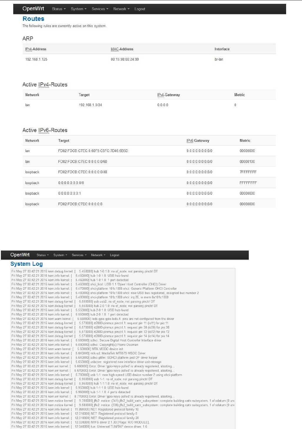Select IPv4 route target 192.168.1.0/24

click(90, 105)
